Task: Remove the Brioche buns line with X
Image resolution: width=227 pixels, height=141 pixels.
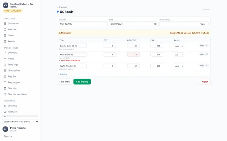Action: coord(207,45)
